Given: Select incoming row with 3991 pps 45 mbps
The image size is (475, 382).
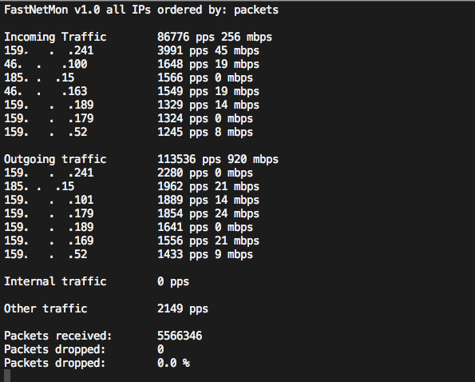Looking at the screenshot, I should tap(132, 50).
